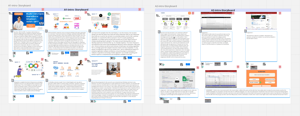The width and height of the screenshot is (300, 116).
Task: Select the red toolbox illustration
Action: point(105,26)
